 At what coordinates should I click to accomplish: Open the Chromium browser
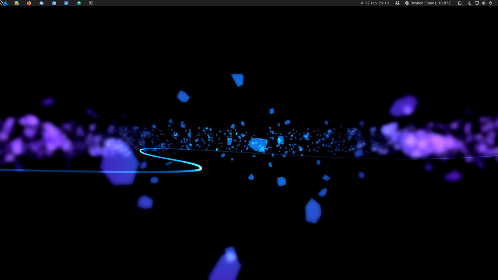54,3
